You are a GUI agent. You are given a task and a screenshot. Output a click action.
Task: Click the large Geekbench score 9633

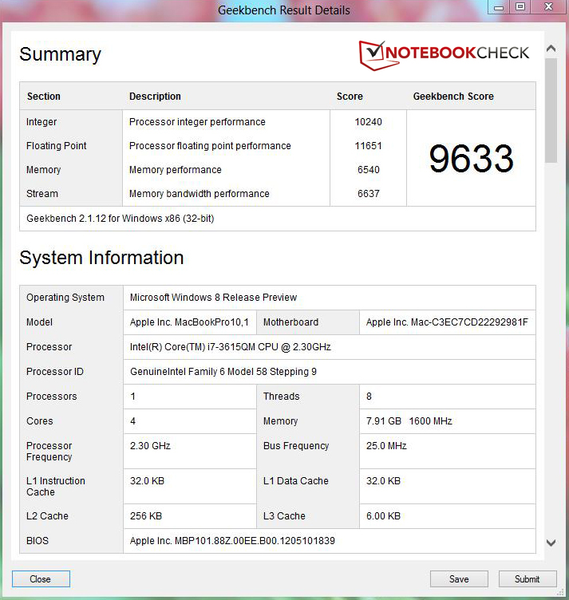471,158
